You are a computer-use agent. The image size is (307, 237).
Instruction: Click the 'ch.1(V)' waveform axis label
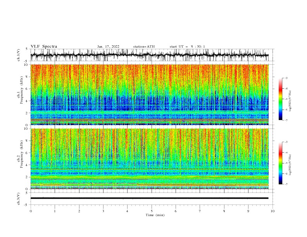point(19,55)
